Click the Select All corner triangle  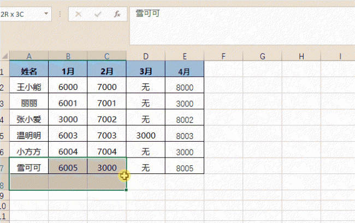tap(5, 56)
